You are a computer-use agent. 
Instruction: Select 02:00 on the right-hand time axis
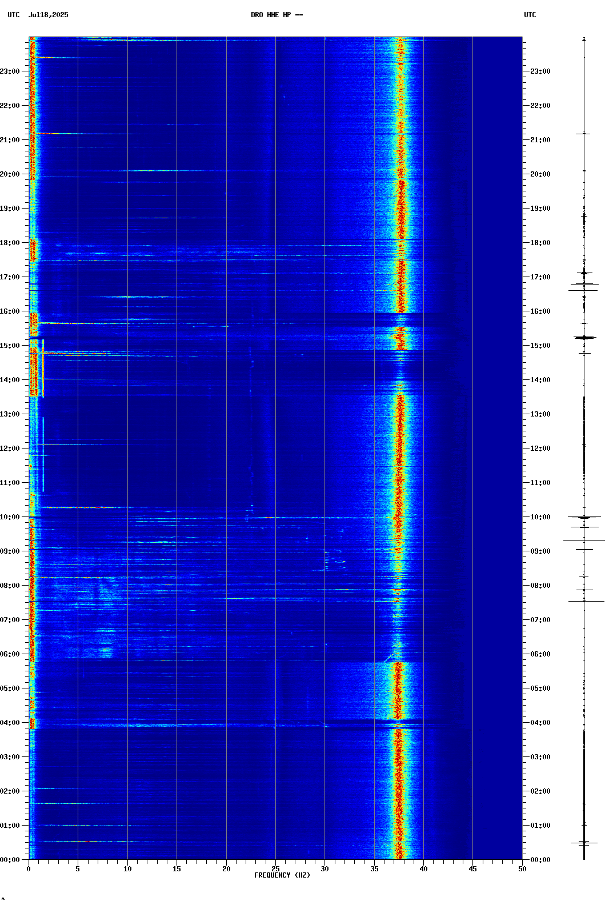540,791
